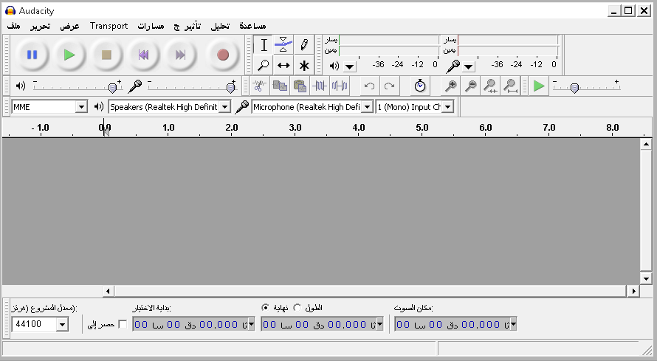Click the Cut scissors icon
The image size is (657, 361).
(260, 86)
